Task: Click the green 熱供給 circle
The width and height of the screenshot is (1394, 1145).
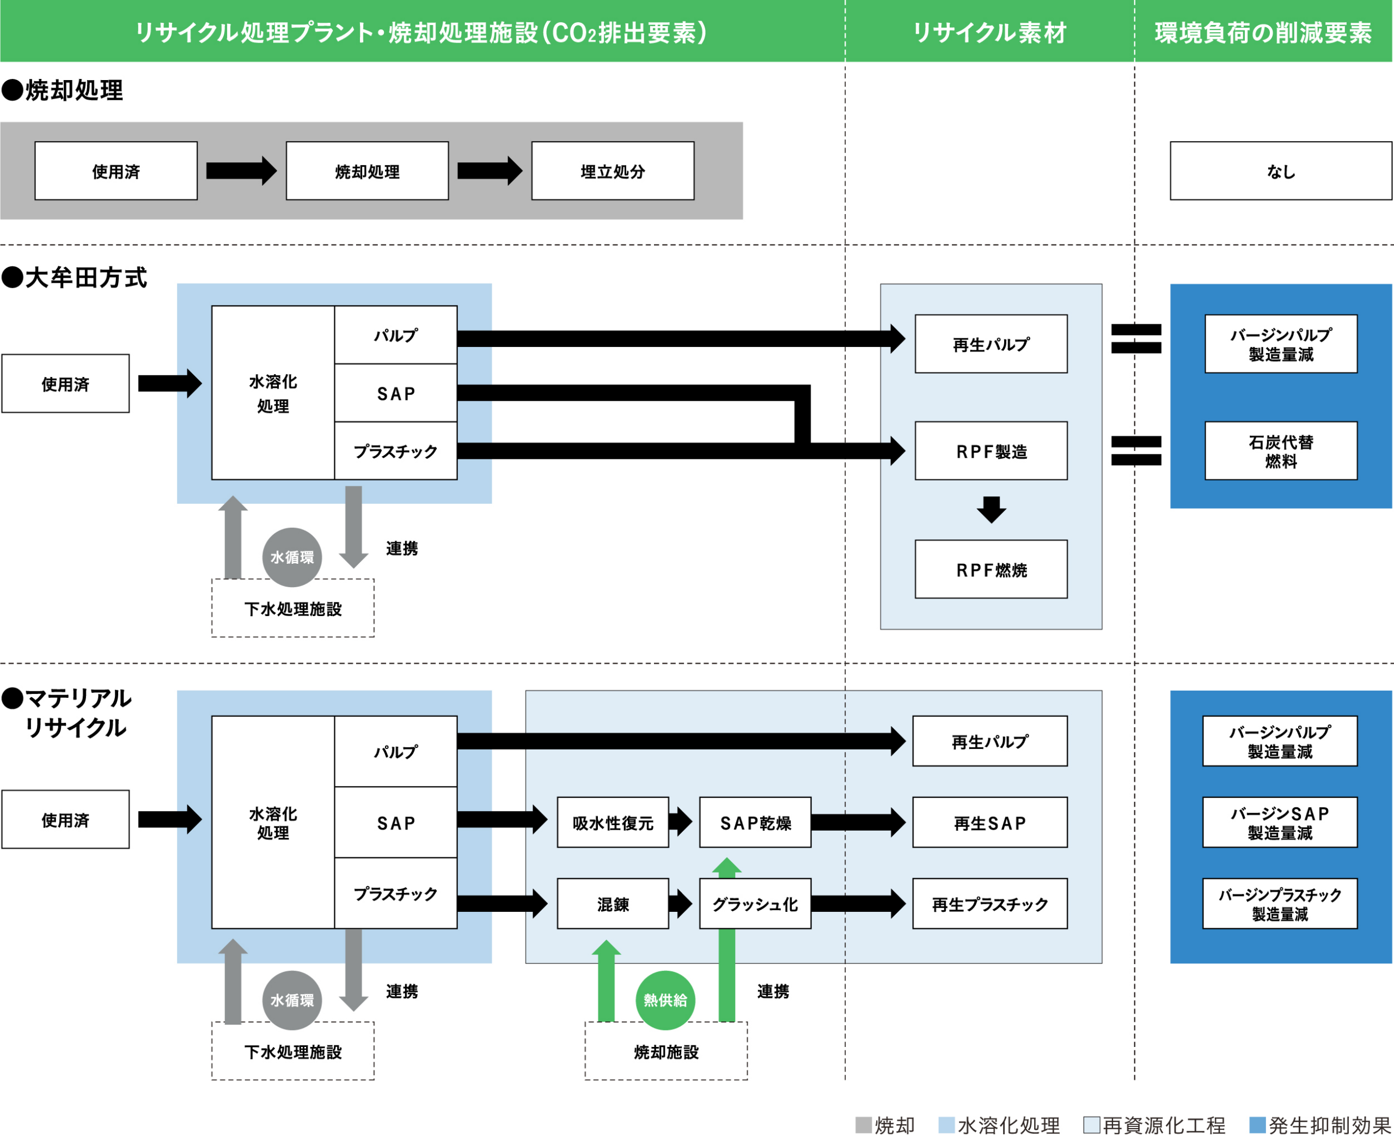Action: pyautogui.click(x=665, y=1000)
